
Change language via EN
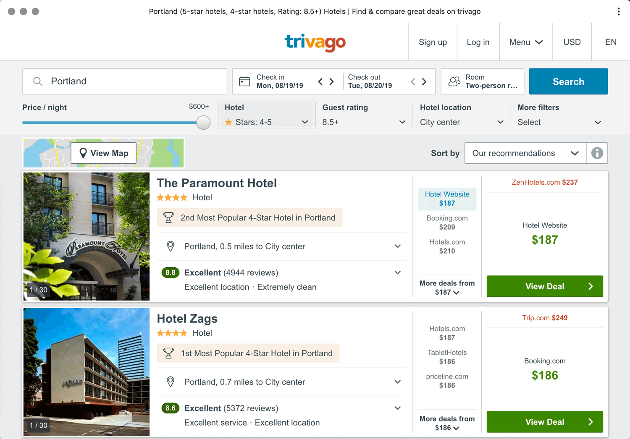click(x=611, y=42)
